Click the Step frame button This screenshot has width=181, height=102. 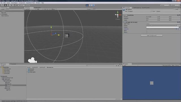click(x=93, y=5)
